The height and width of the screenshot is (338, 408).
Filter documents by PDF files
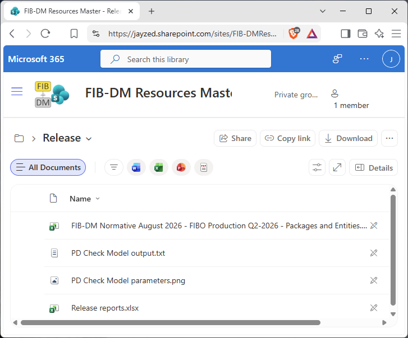[204, 167]
